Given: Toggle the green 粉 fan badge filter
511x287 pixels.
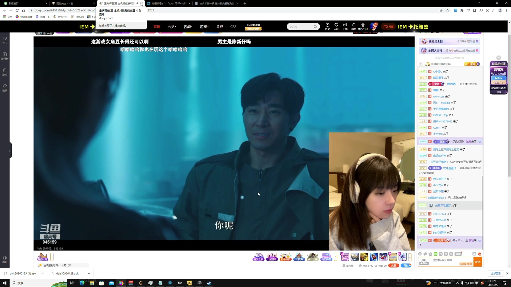Looking at the screenshot, I should click(435, 254).
